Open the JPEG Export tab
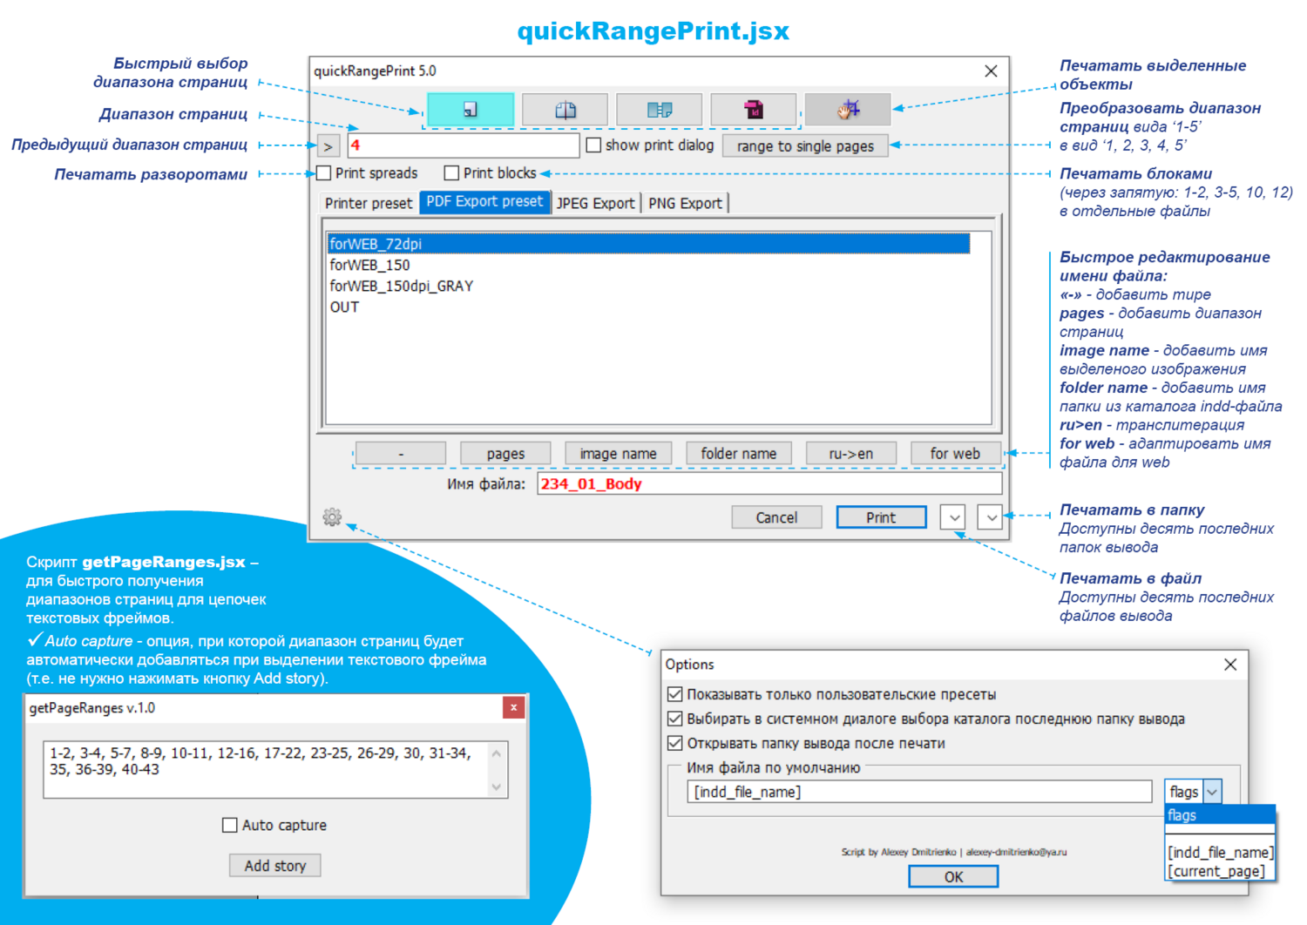Viewport: 1307px width, 925px height. [x=596, y=203]
